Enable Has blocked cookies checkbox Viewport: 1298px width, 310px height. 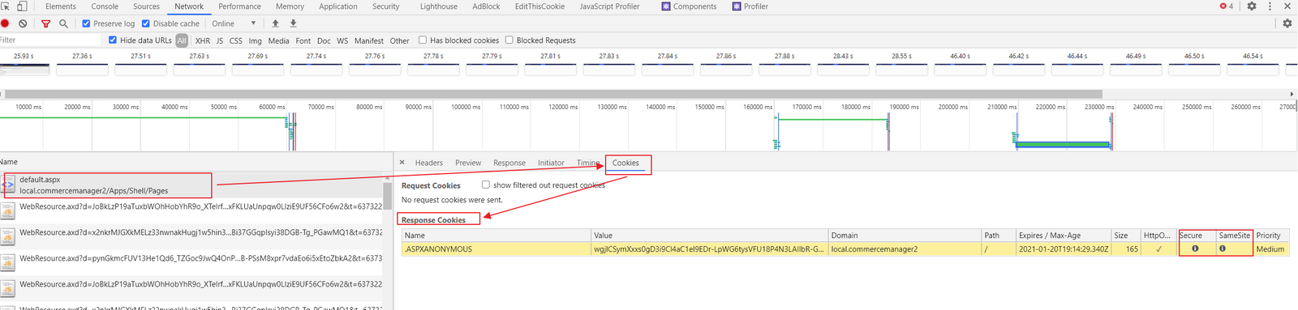(423, 40)
